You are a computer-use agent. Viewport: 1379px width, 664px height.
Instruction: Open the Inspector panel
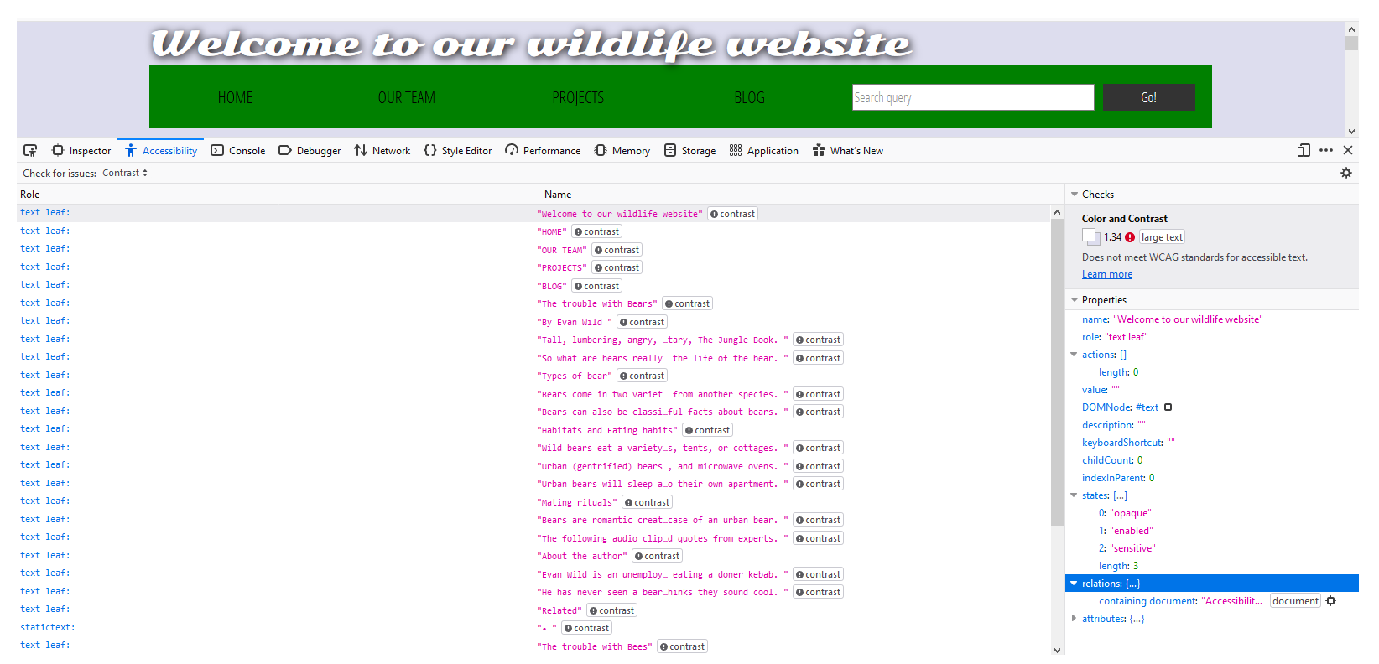pyautogui.click(x=81, y=151)
